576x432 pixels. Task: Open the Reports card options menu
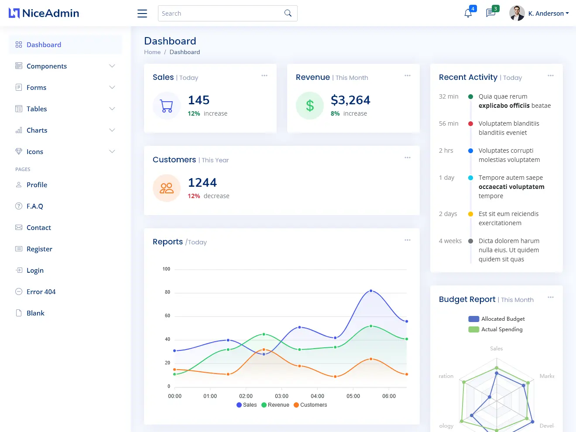tap(407, 240)
